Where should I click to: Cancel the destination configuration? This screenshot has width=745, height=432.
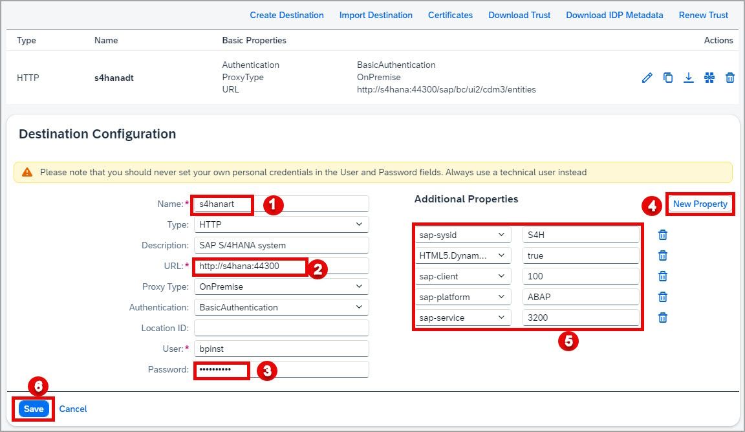tap(72, 409)
